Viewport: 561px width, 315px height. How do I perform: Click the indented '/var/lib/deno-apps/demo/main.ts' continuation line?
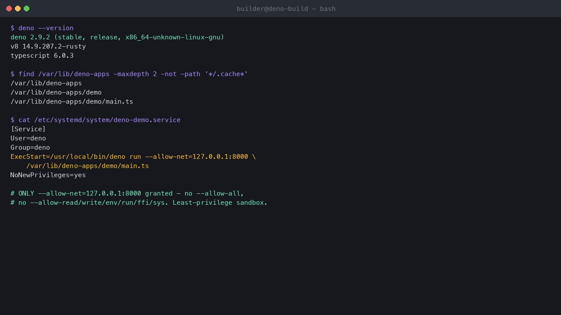[x=88, y=166]
